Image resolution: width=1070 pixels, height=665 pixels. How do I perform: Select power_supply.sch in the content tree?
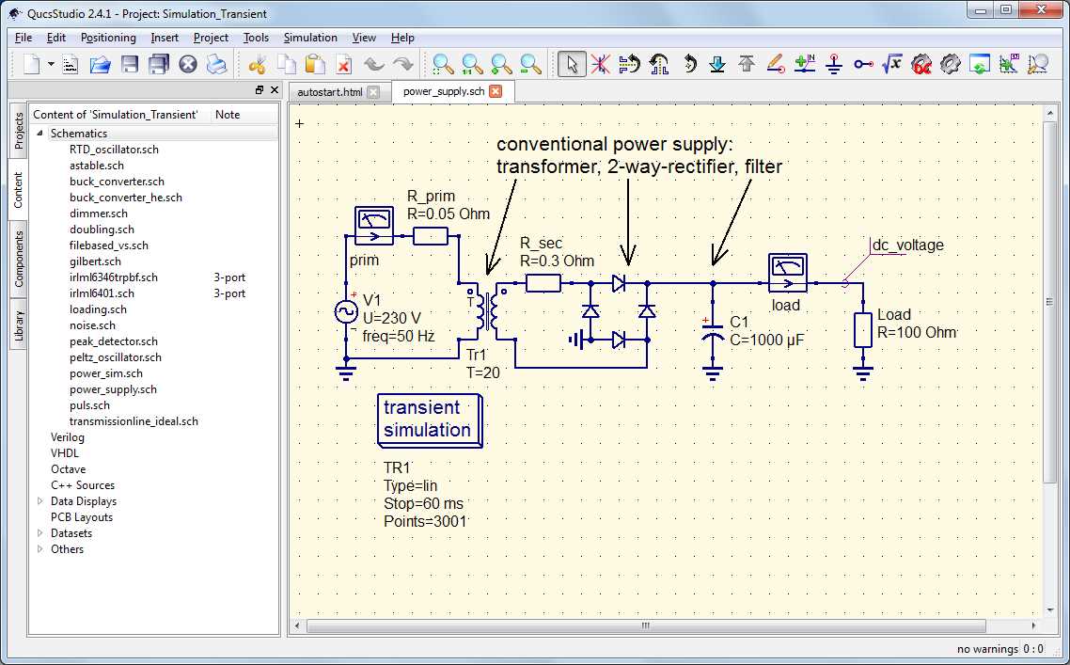click(113, 389)
